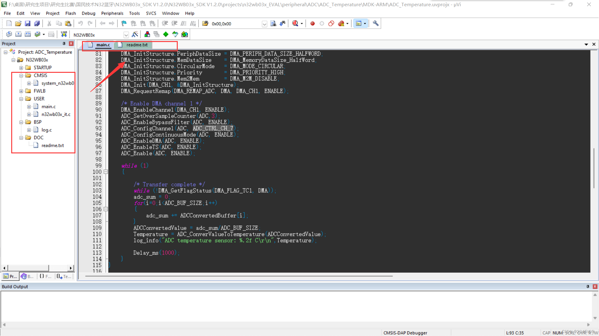Select n32wb03x_it.c in the project tree
599x336 pixels.
tap(56, 114)
